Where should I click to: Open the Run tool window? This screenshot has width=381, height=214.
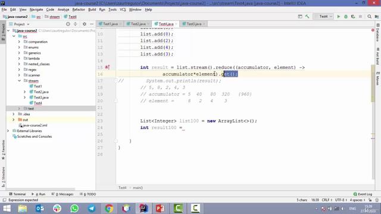pyautogui.click(x=38, y=194)
